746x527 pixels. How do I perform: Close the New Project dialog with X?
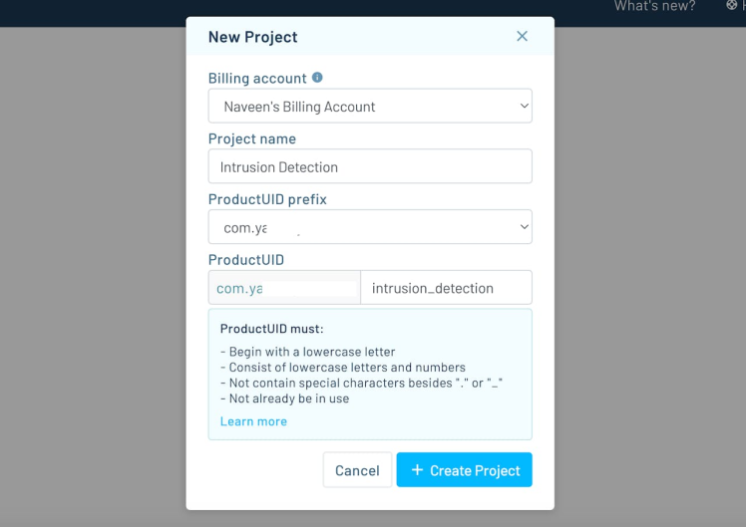coord(522,36)
